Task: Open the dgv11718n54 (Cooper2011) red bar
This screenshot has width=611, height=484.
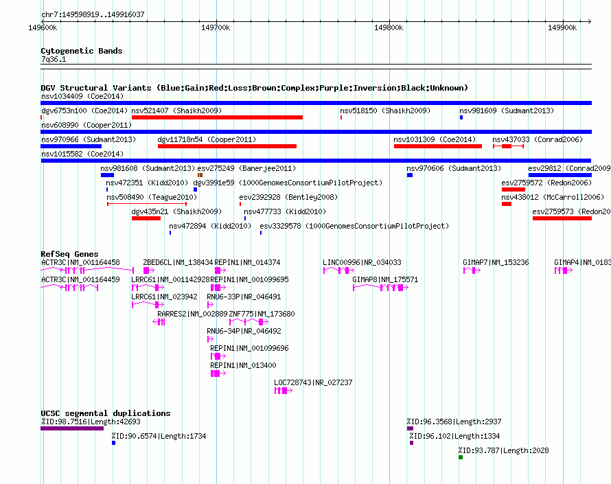Action: pos(227,146)
